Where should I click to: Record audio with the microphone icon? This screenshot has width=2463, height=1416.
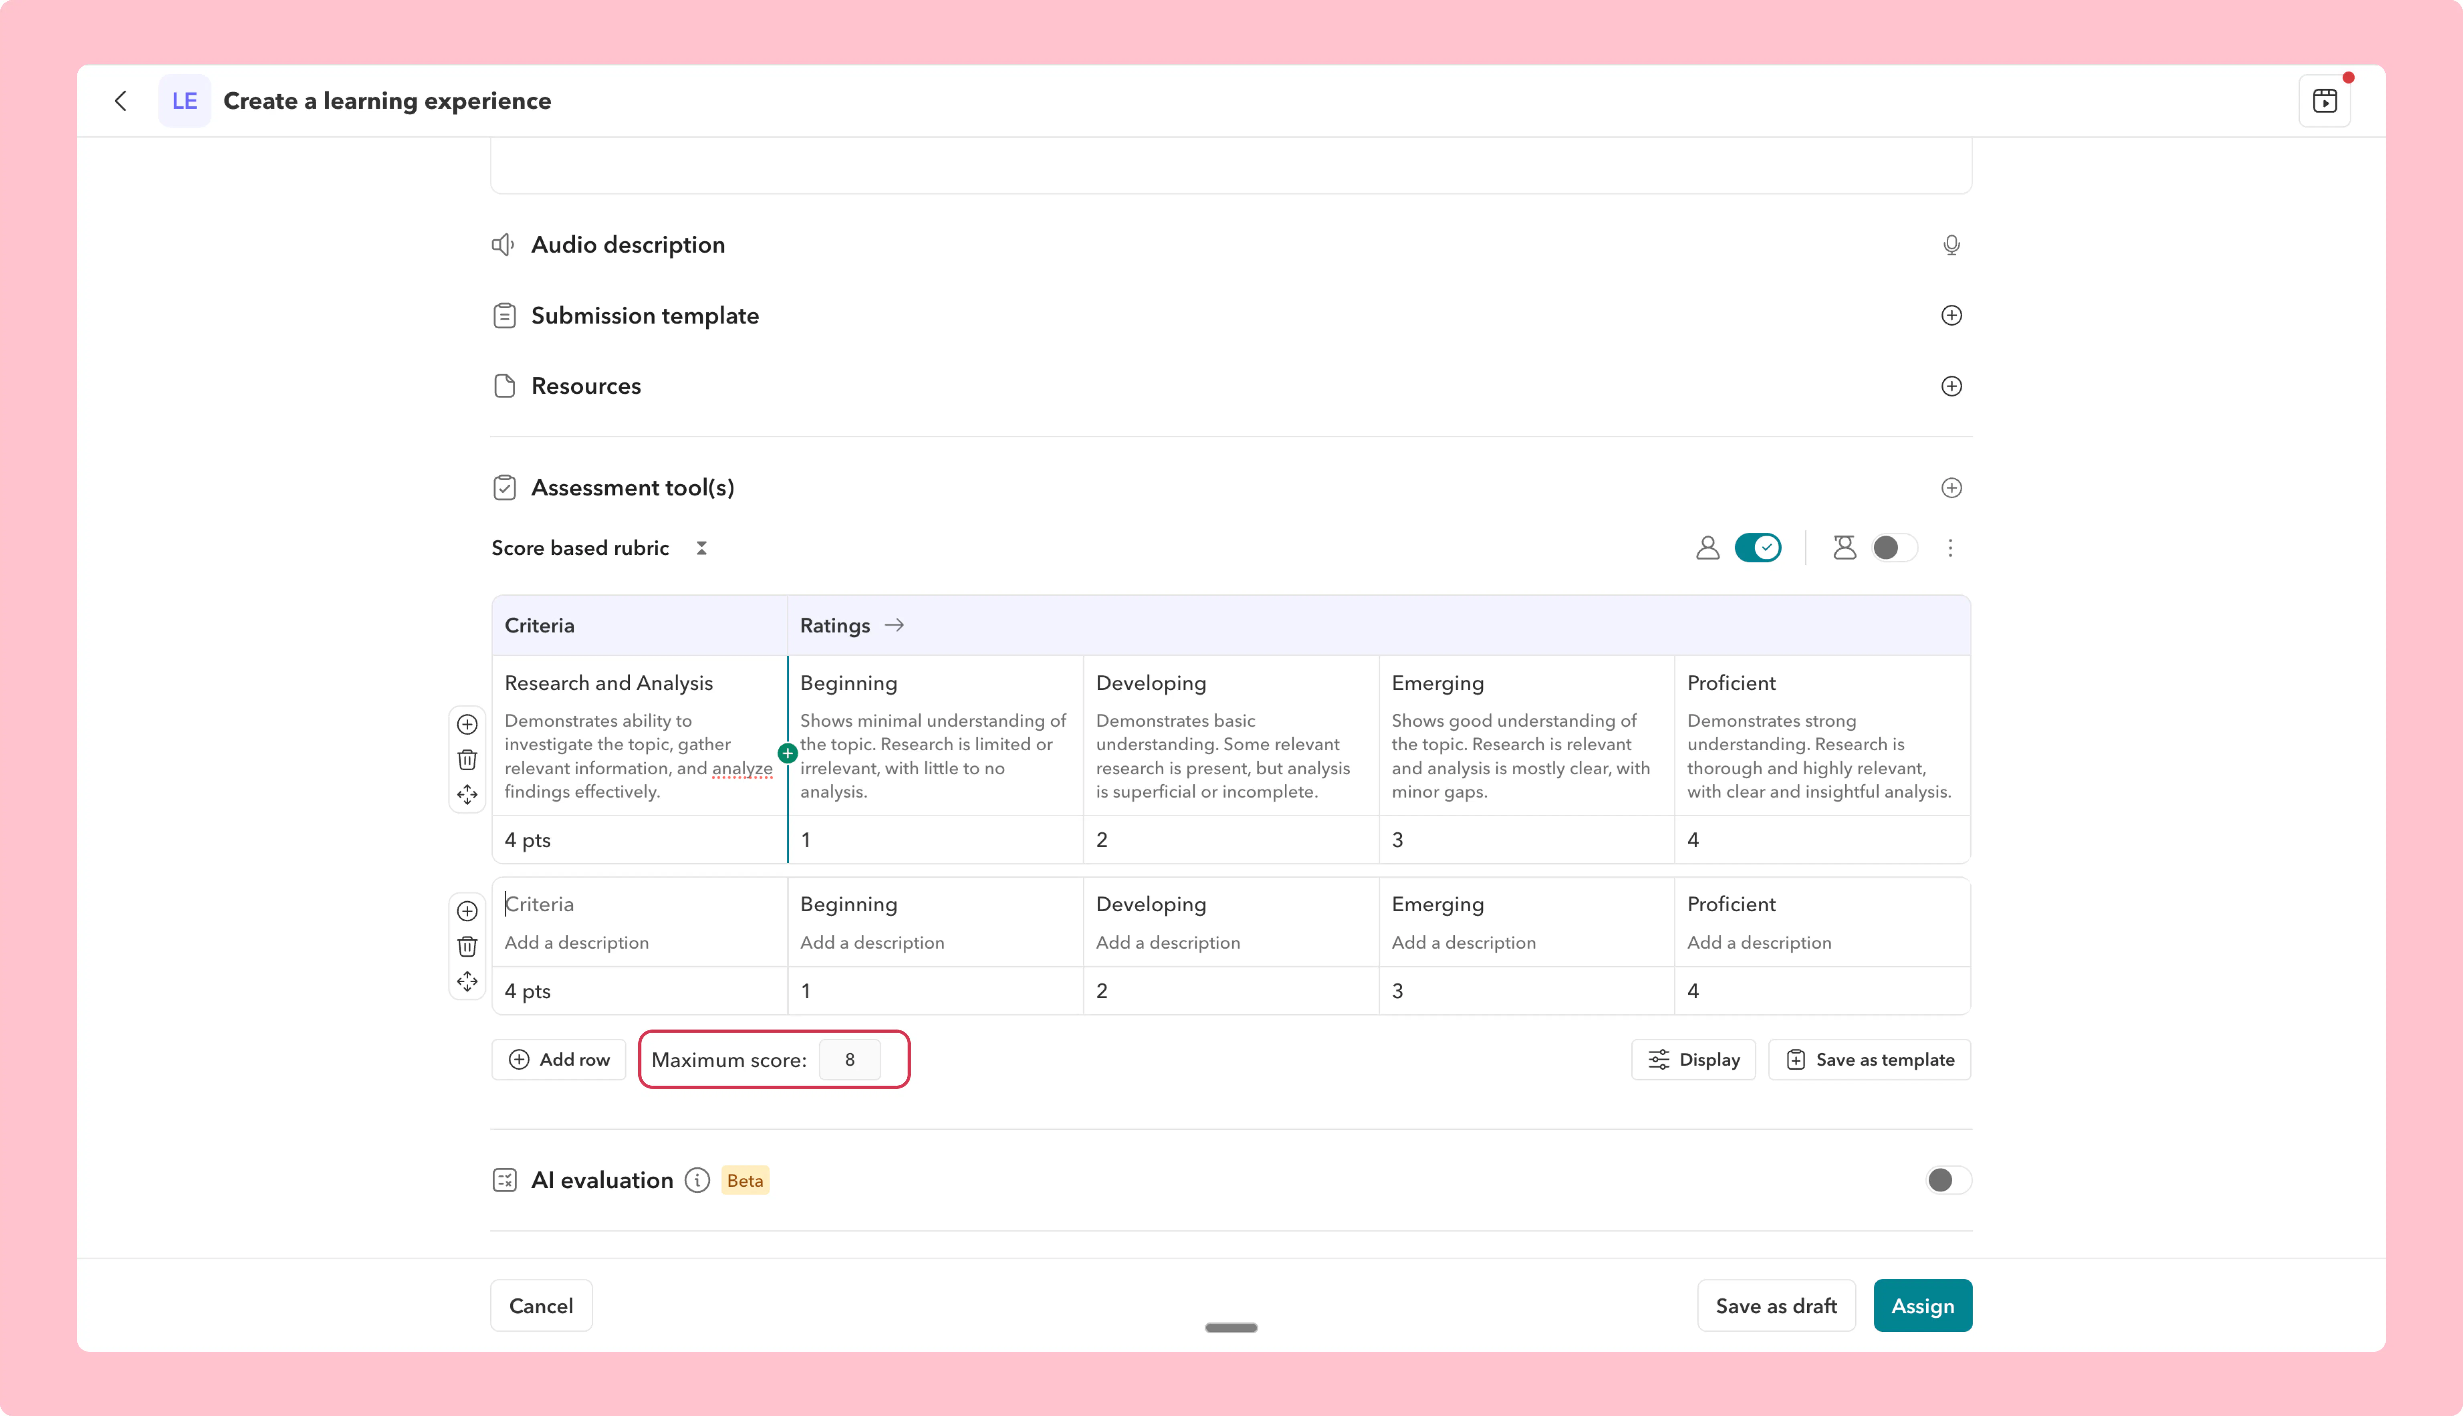(1951, 245)
